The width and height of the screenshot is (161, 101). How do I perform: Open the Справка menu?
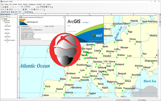pyautogui.click(x=49, y=4)
